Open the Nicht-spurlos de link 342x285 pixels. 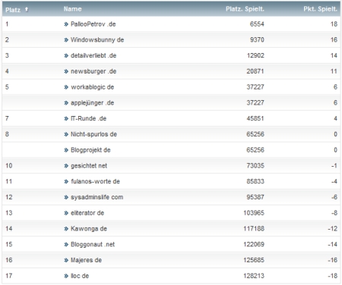(93, 134)
